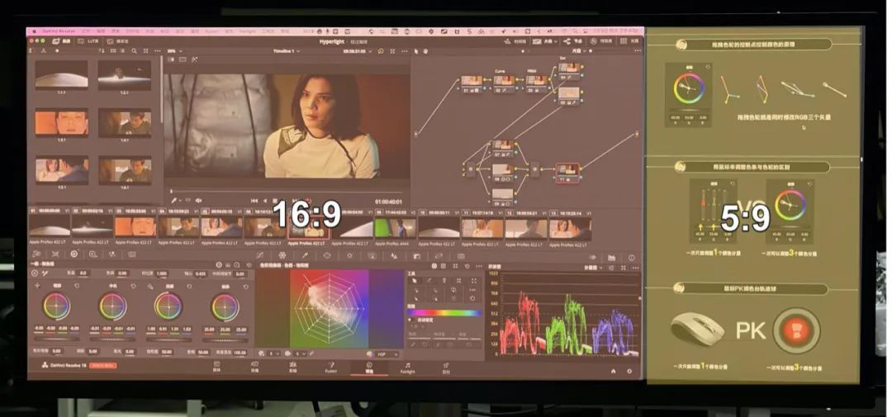
Task: Open the Camera Raw palette
Action: 36,254
